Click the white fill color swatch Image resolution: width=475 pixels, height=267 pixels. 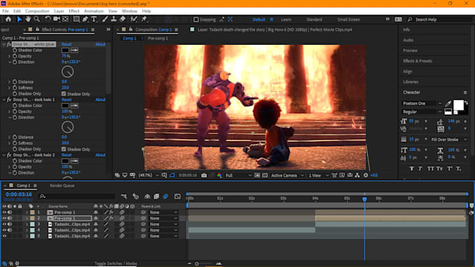458,105
